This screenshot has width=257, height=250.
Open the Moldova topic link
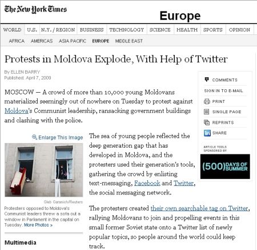(x=16, y=110)
